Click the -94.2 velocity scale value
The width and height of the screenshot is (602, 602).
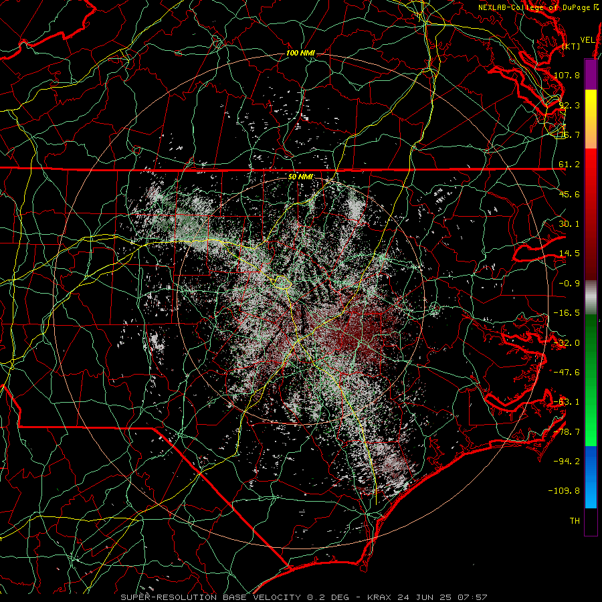(567, 462)
